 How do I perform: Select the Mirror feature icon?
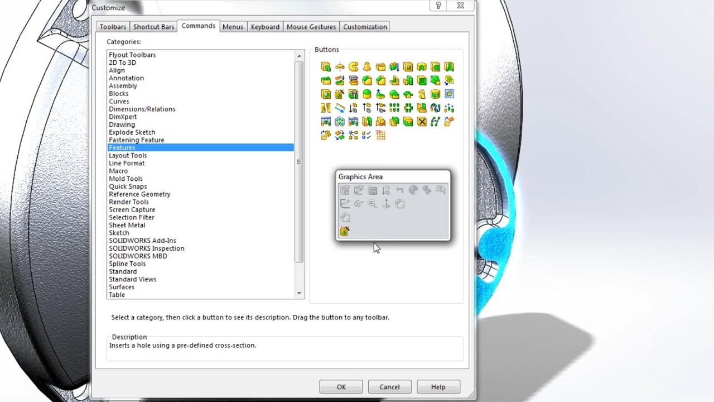(x=422, y=107)
